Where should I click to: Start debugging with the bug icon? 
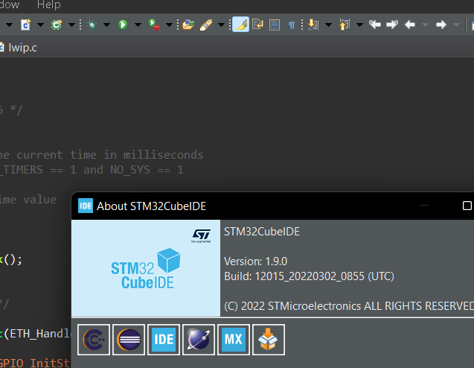click(x=92, y=25)
